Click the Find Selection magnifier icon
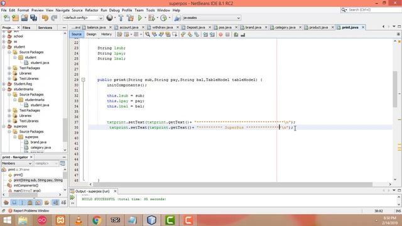This screenshot has width=402, height=226. click(148, 35)
